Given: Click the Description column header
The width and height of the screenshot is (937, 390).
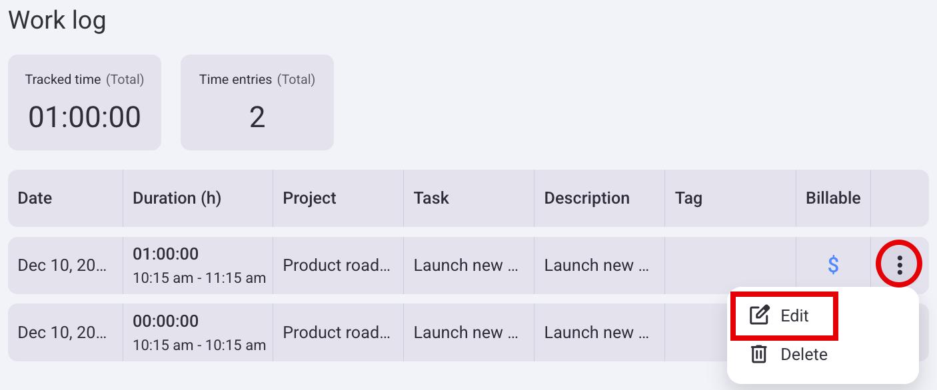Looking at the screenshot, I should click(586, 198).
